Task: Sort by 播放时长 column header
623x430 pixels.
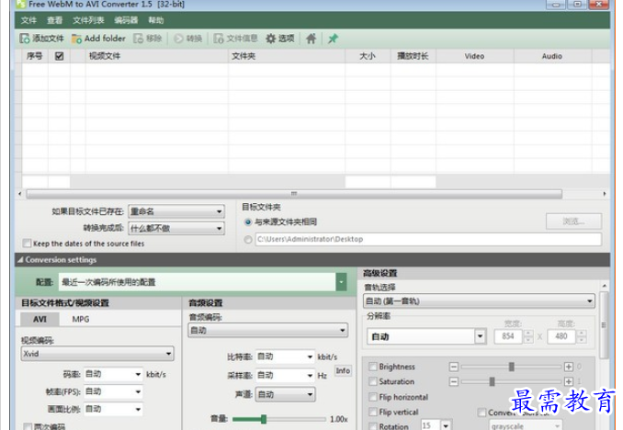Action: (413, 56)
